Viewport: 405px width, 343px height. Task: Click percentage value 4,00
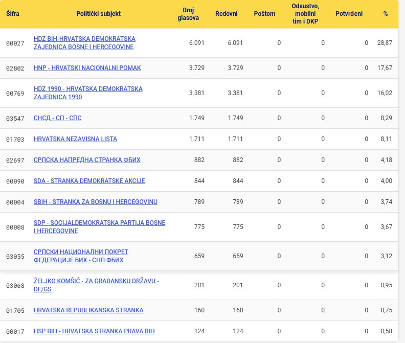(386, 180)
